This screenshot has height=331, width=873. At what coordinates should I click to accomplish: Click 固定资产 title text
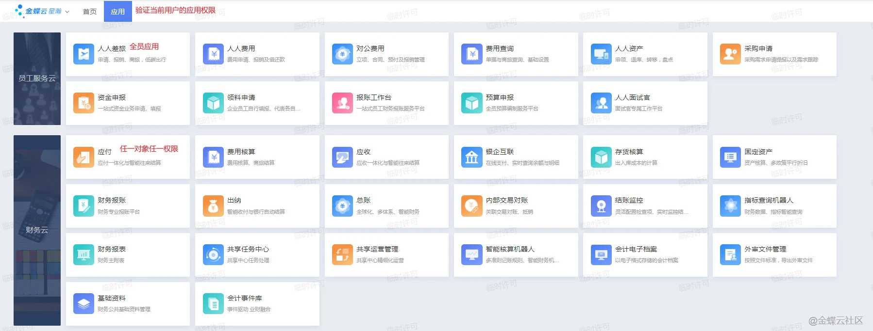pyautogui.click(x=758, y=152)
